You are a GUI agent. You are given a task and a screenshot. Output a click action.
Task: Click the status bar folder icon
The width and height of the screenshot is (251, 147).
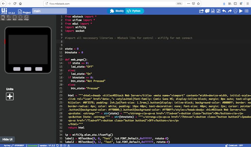pos(65,146)
